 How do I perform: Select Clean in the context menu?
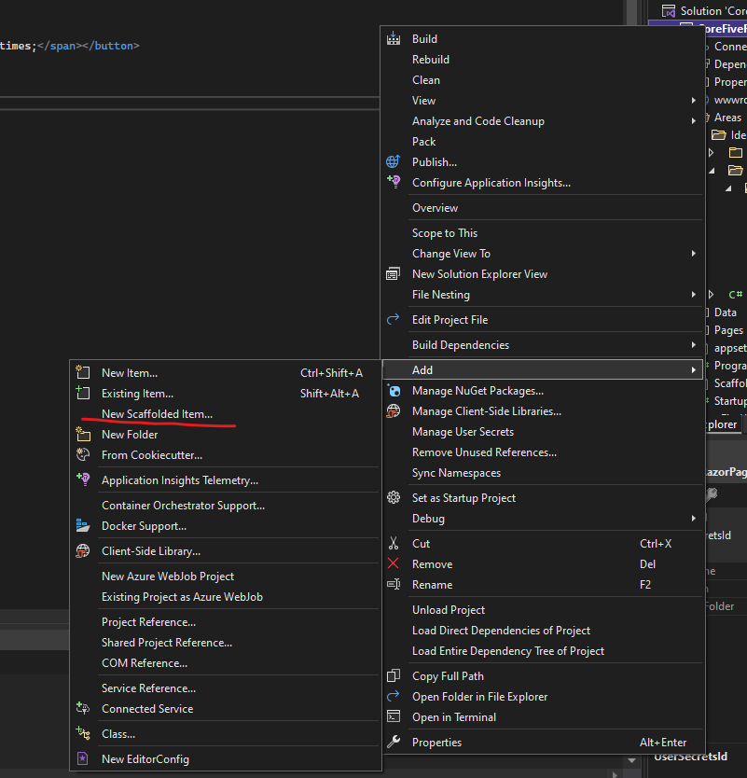pos(425,80)
